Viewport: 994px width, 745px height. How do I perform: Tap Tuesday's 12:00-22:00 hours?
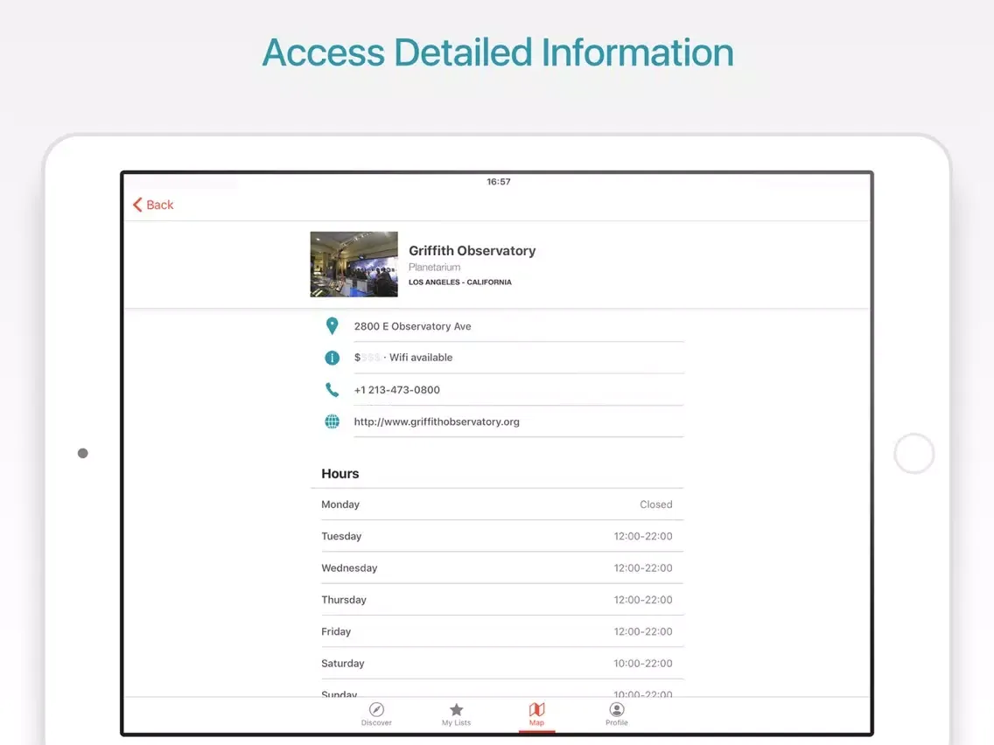point(643,536)
